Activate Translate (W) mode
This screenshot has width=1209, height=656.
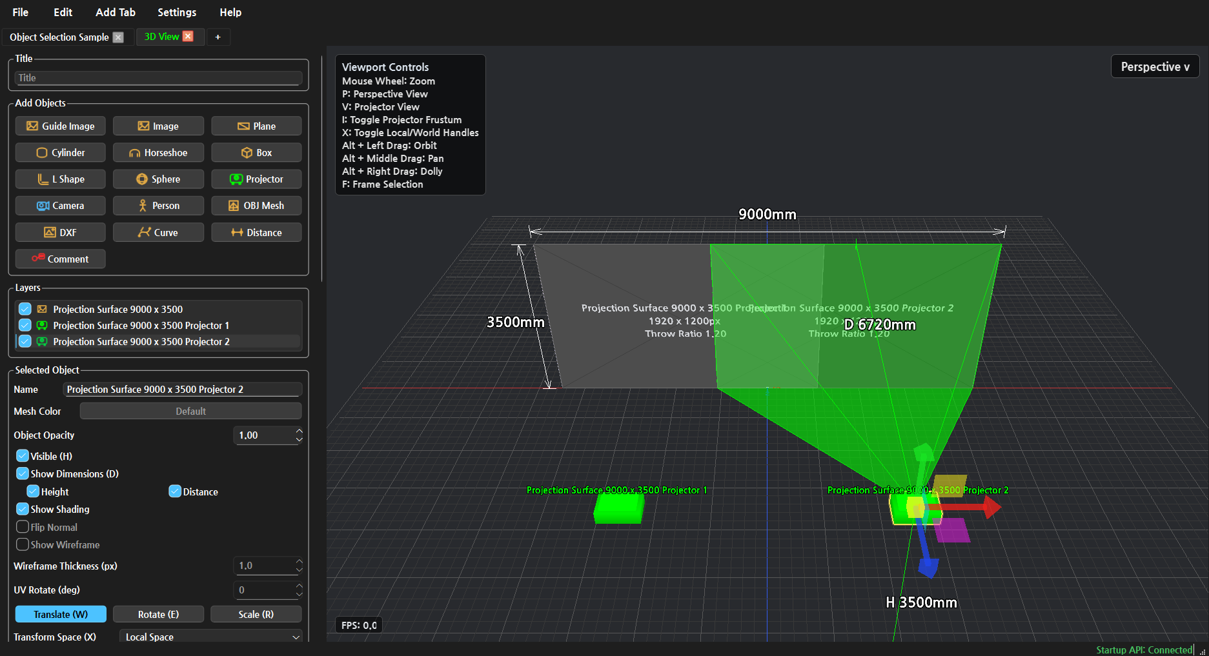(x=61, y=614)
